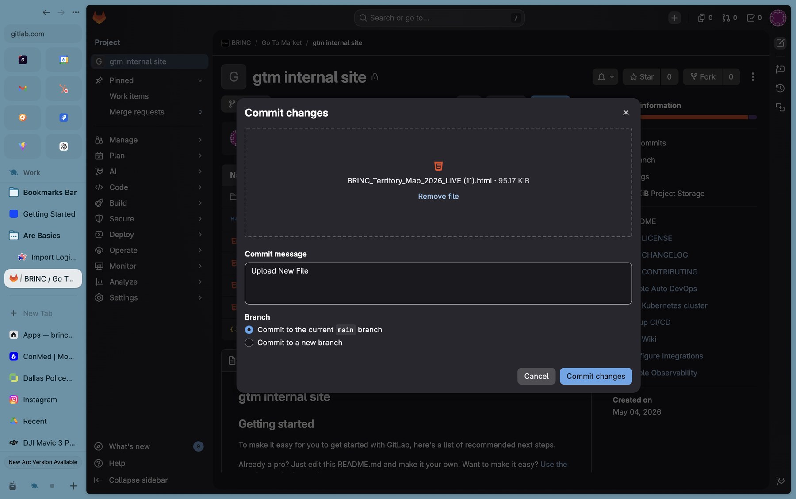This screenshot has height=499, width=796.
Task: Open the project more actions kebab menu
Action: coord(753,77)
